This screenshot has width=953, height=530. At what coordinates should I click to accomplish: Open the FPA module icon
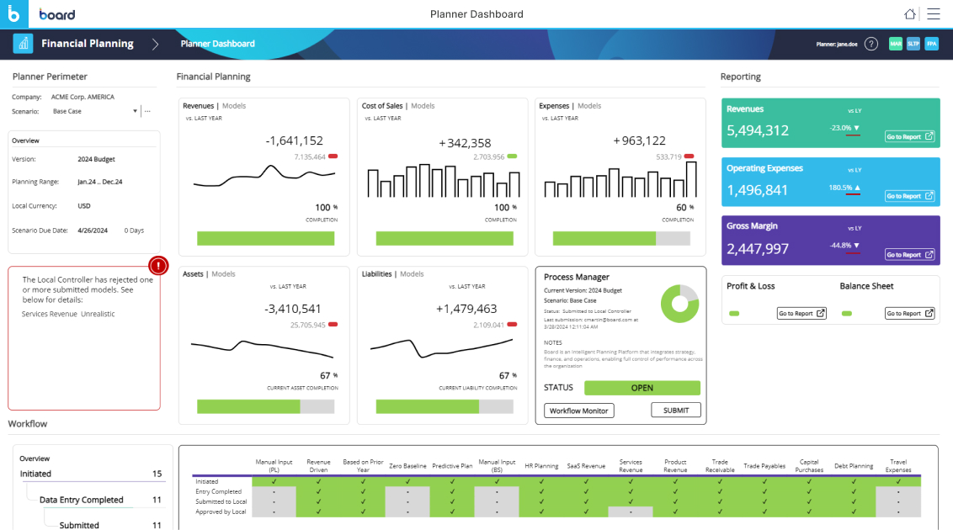(932, 42)
